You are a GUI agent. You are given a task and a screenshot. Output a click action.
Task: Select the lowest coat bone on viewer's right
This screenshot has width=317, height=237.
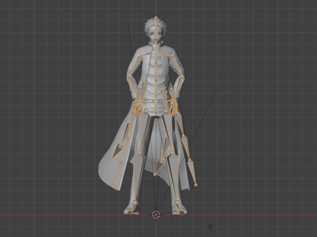pos(192,172)
